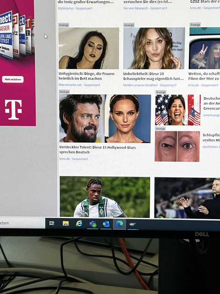The height and width of the screenshot is (294, 220).
Task: Open the 'Deutsche an der Greencard' ad headline
Action: point(212,103)
